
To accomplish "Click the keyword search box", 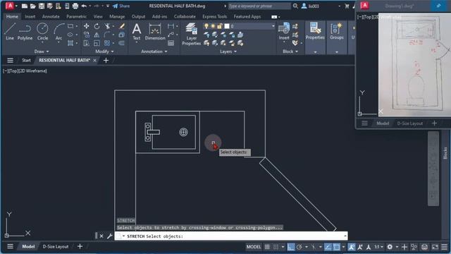I will pyautogui.click(x=259, y=6).
